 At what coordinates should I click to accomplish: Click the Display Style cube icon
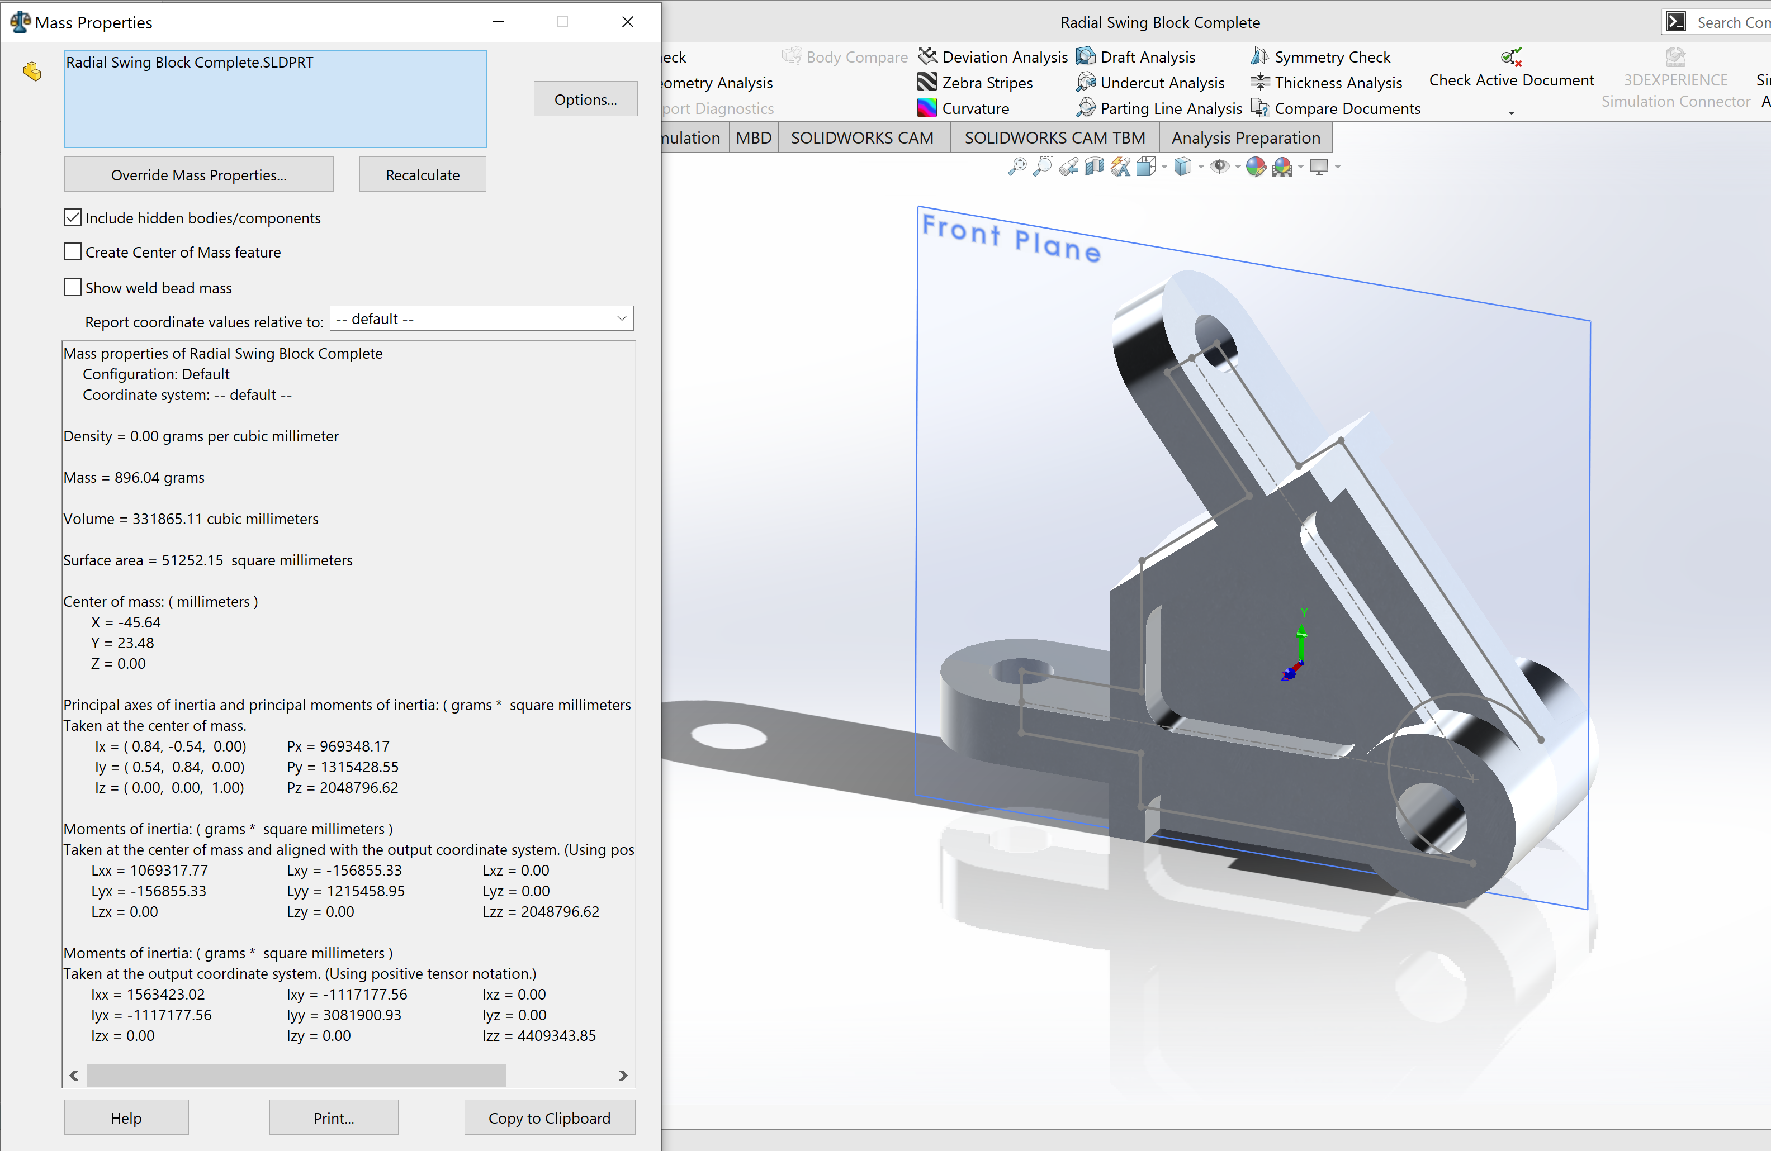click(x=1182, y=167)
